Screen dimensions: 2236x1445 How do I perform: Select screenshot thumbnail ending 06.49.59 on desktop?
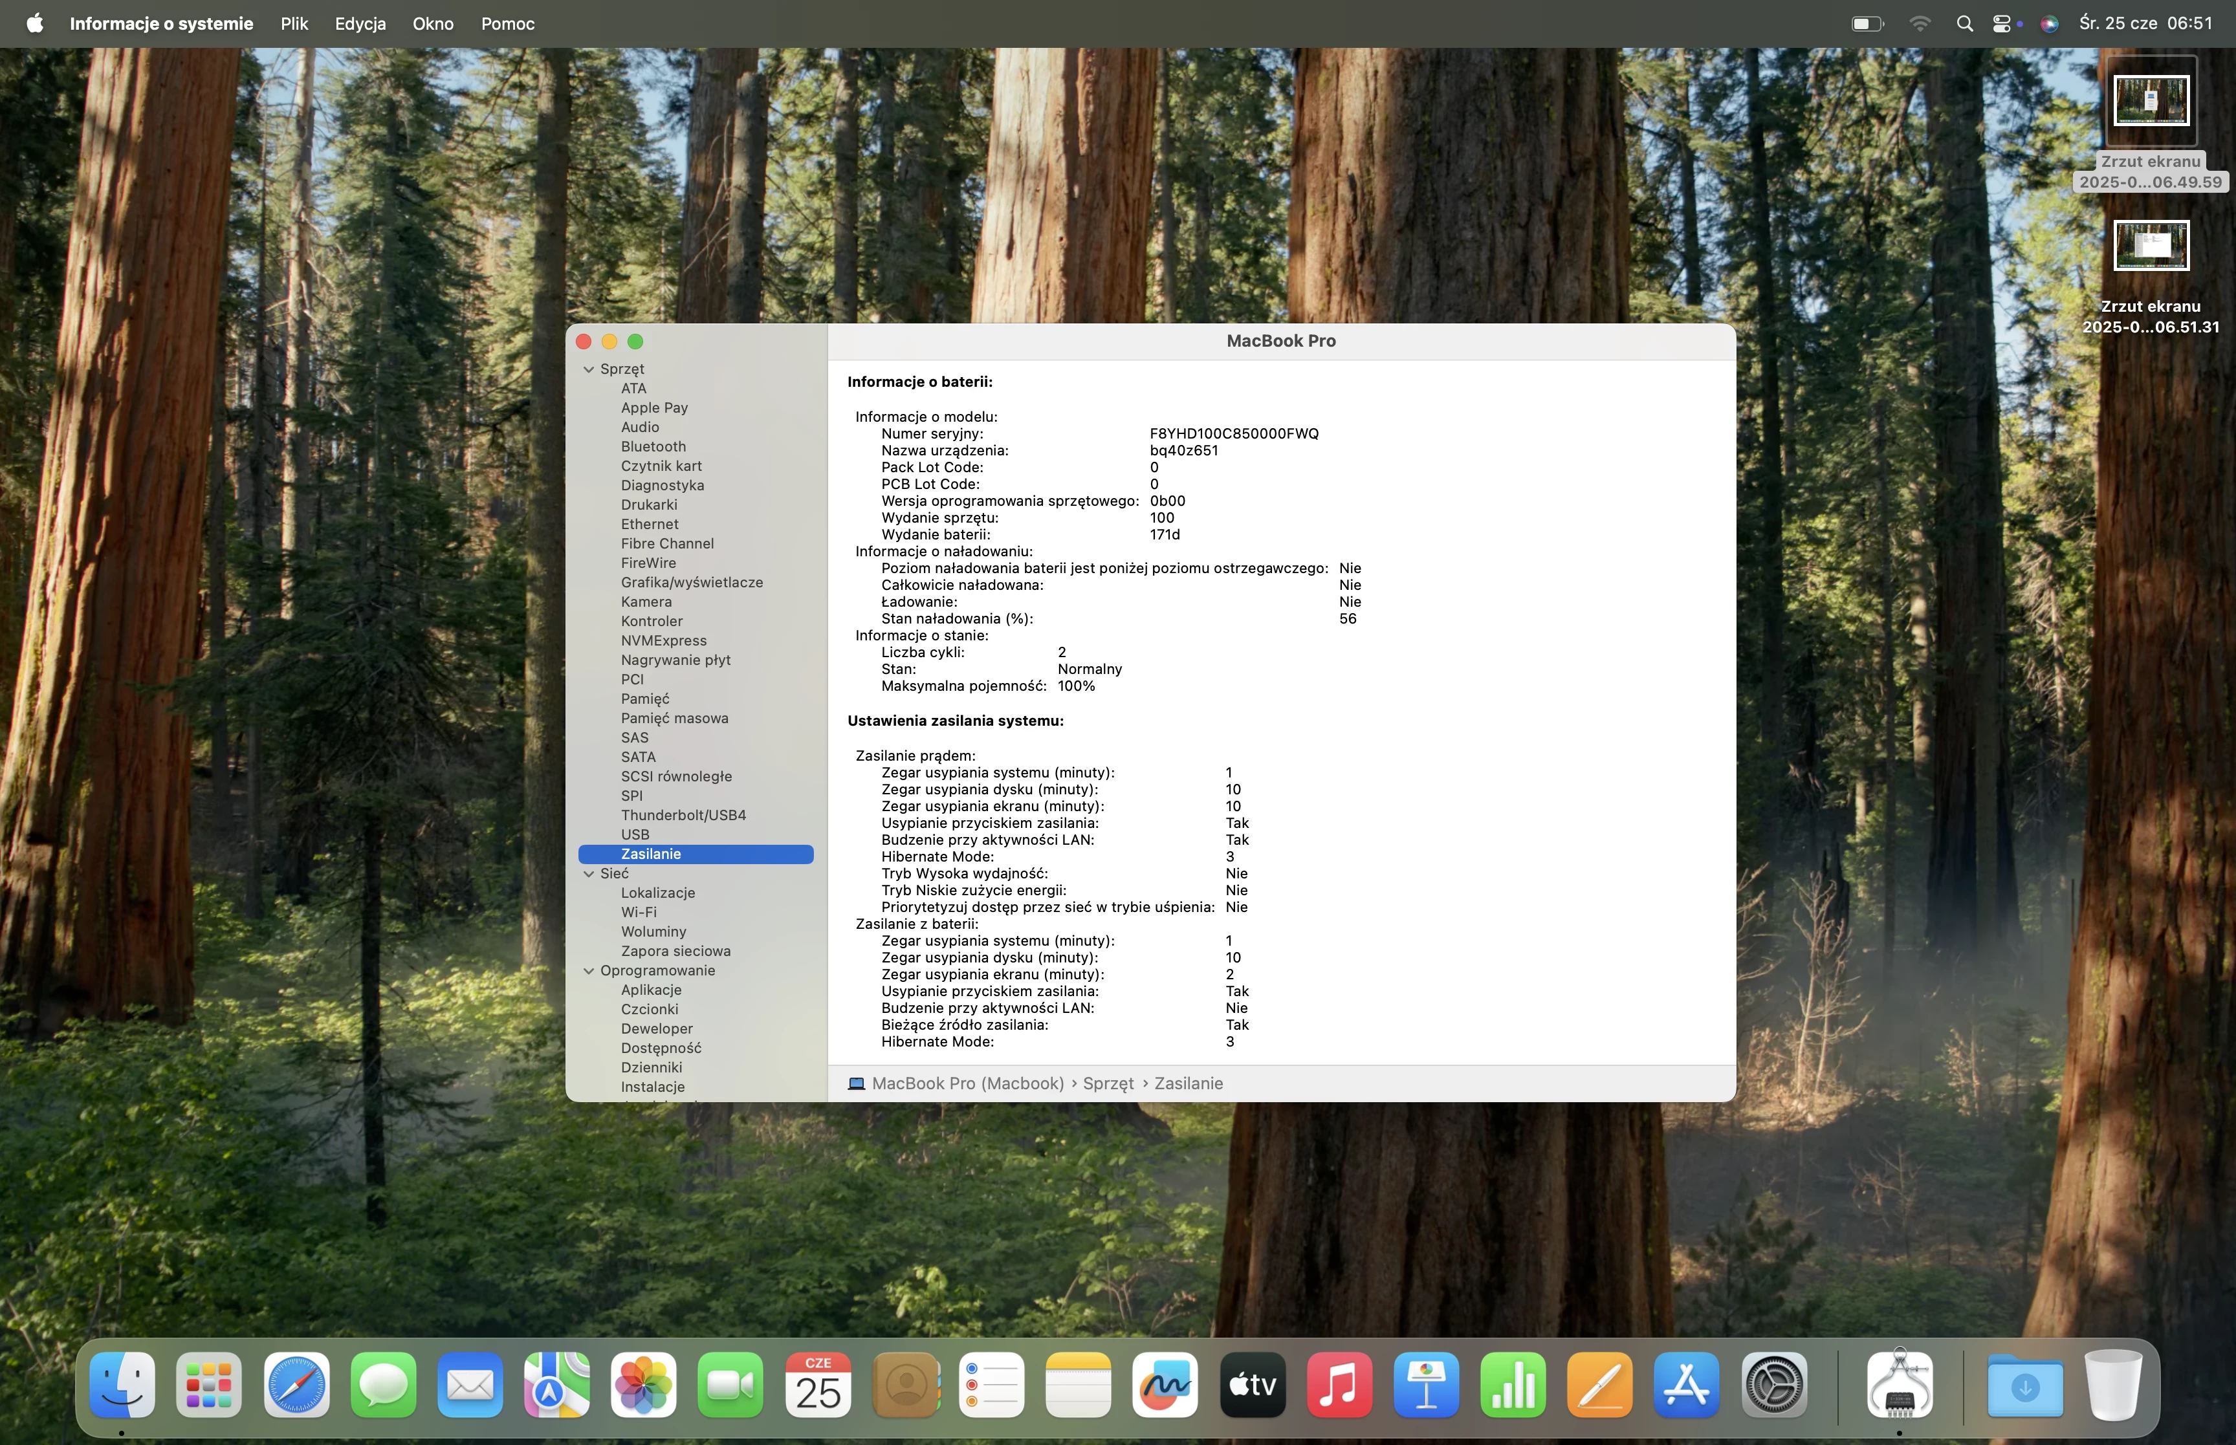coord(2151,100)
